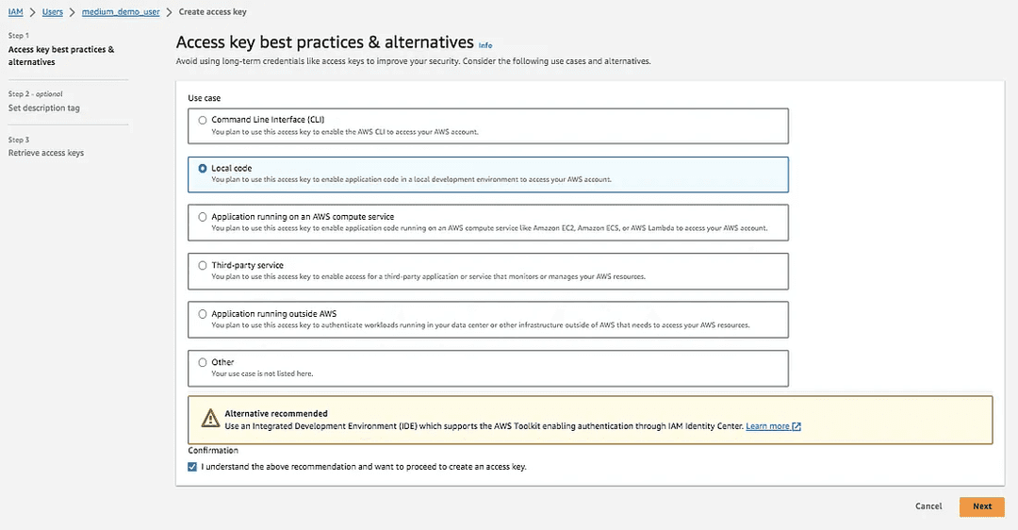Toggle the confirmation understand checkbox
Viewport: 1018px width, 530px height.
coord(192,467)
